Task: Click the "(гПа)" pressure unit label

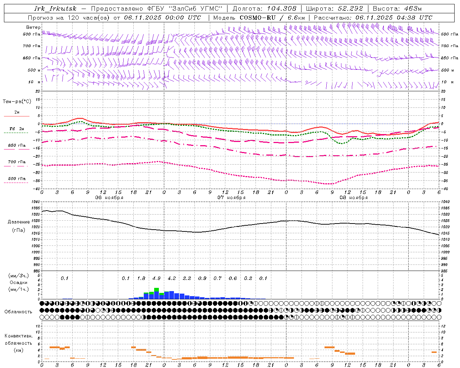Action: [19, 230]
